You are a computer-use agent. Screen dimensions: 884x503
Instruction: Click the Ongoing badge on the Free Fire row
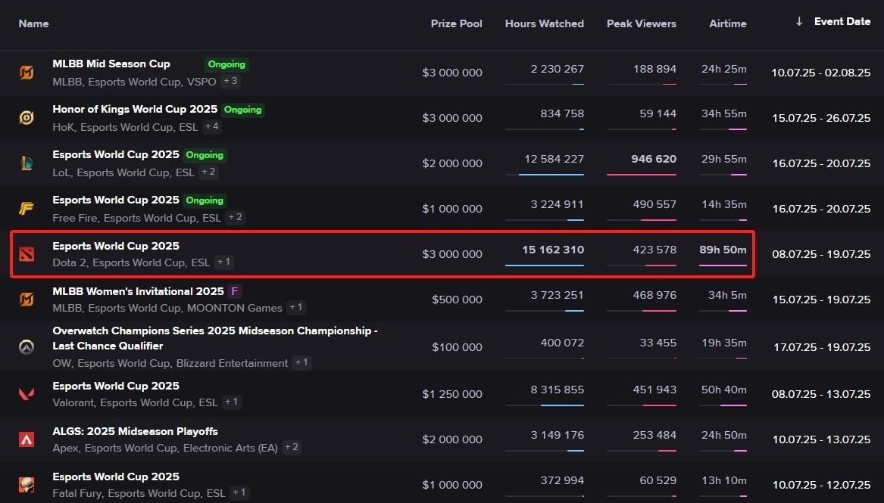click(205, 200)
